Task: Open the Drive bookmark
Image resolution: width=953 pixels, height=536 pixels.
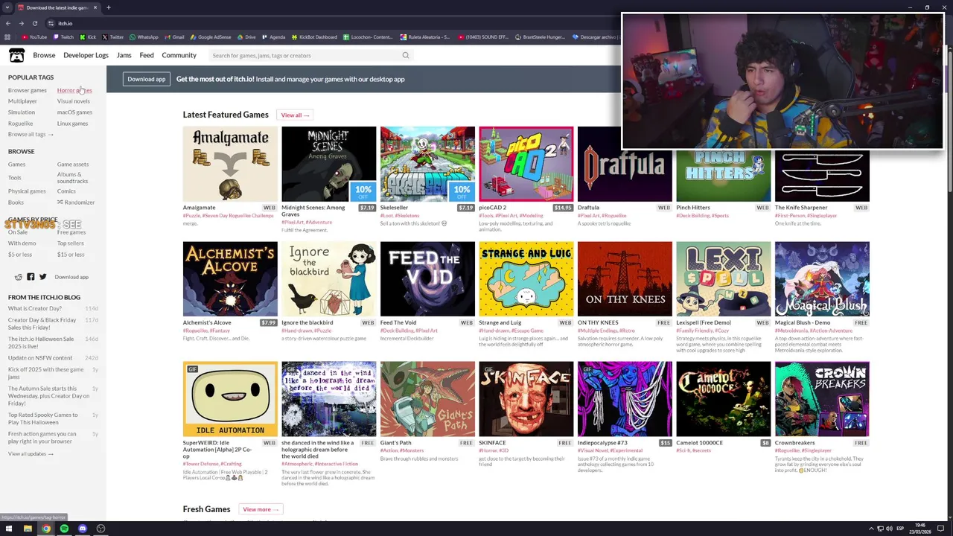Action: 246,36
